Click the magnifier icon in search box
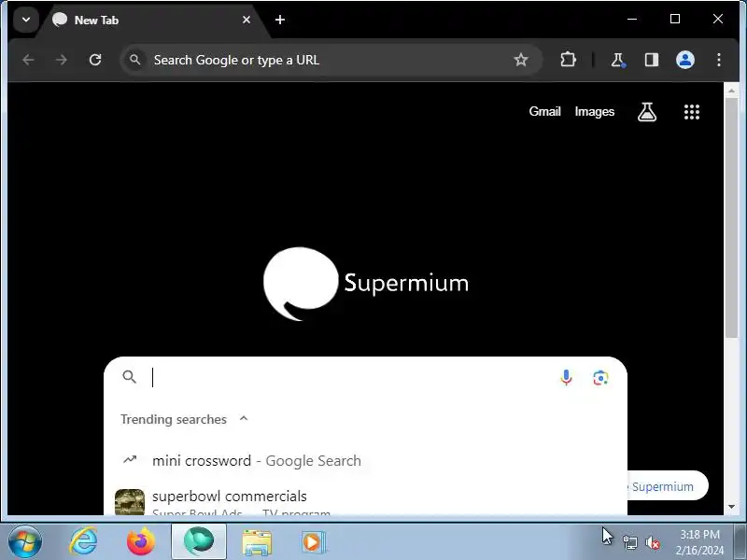The image size is (747, 560). (x=129, y=377)
